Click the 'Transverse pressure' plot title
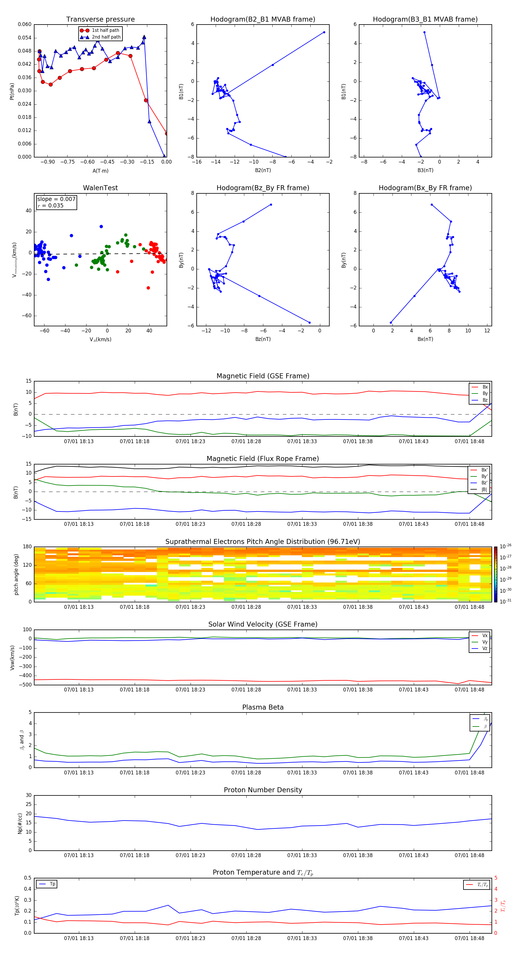Image resolution: width=526 pixels, height=964 pixels. click(x=100, y=20)
